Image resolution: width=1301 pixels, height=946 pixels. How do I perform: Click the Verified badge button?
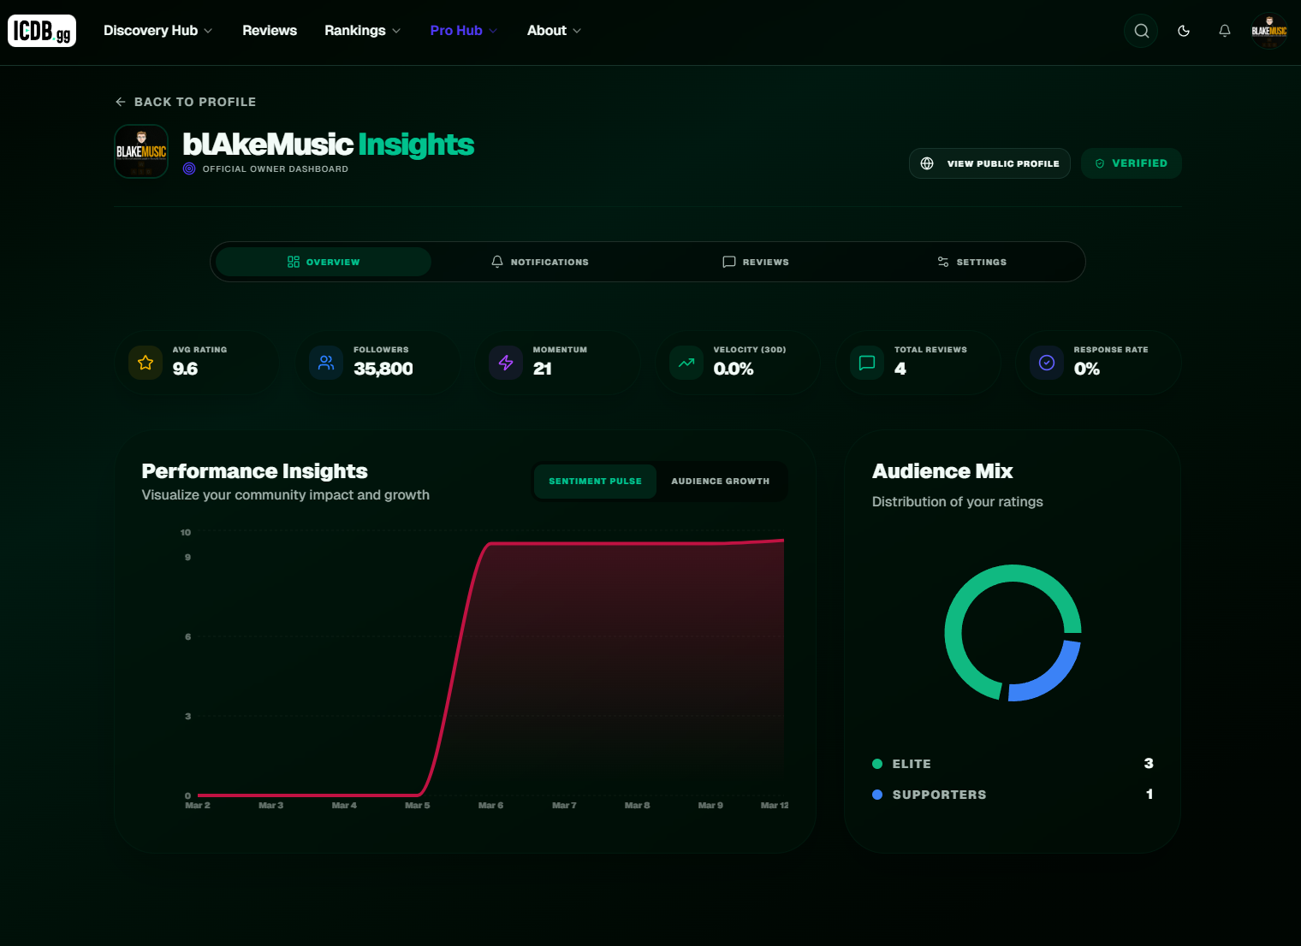[1131, 163]
